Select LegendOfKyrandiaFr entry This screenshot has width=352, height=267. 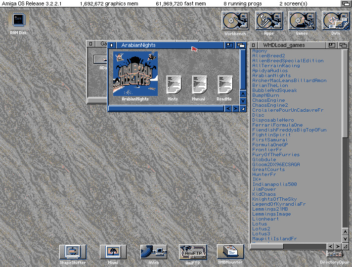(279, 204)
